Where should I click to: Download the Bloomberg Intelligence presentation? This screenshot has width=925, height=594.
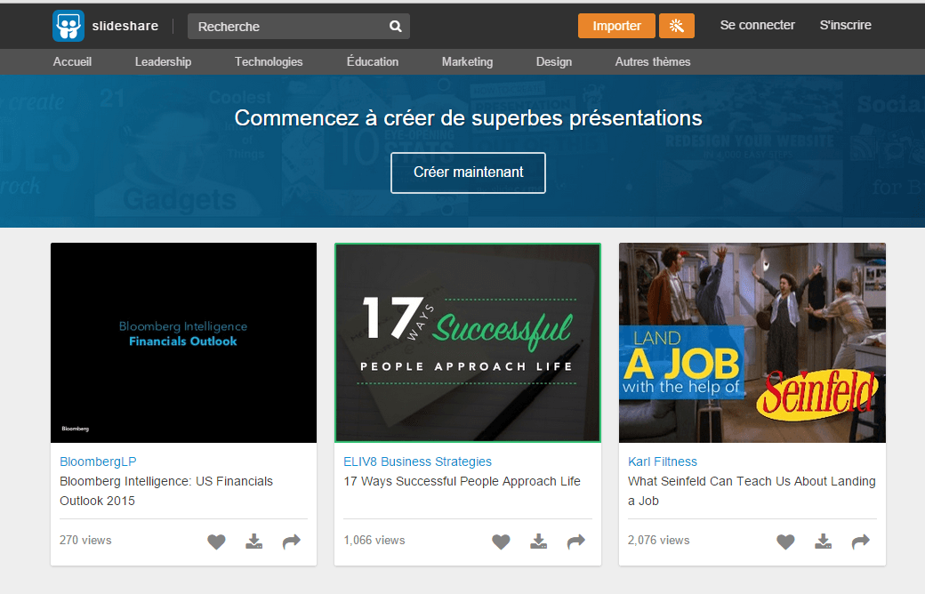point(254,542)
